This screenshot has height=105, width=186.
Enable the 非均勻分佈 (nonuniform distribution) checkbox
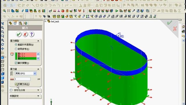click(11, 90)
